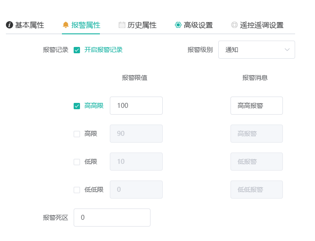Select the 遥控遥调设置 tab label
Viewport: 315px width, 241px height.
pyautogui.click(x=262, y=25)
